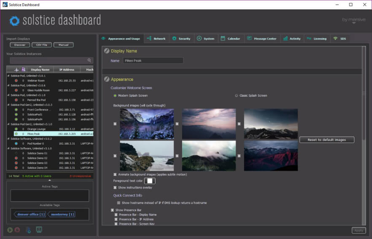Disable Show instructions overlay checkbox
372x239 pixels.
(115, 187)
